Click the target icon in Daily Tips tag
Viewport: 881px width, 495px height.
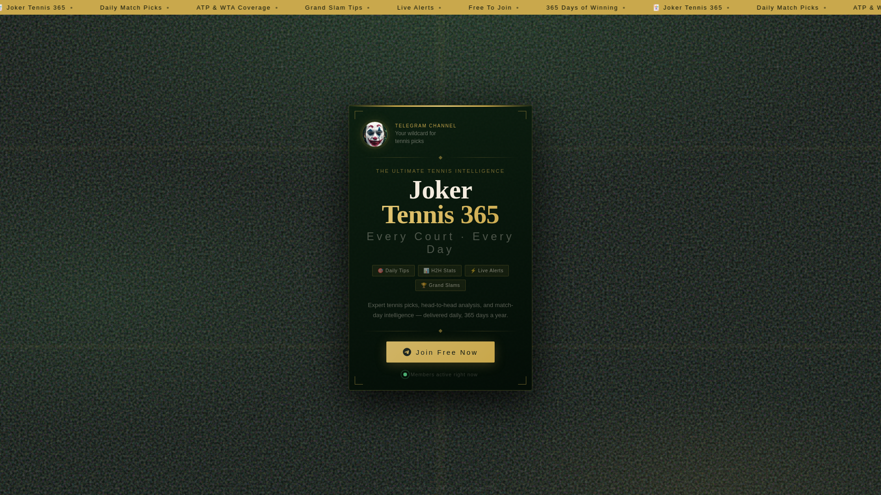(x=380, y=271)
